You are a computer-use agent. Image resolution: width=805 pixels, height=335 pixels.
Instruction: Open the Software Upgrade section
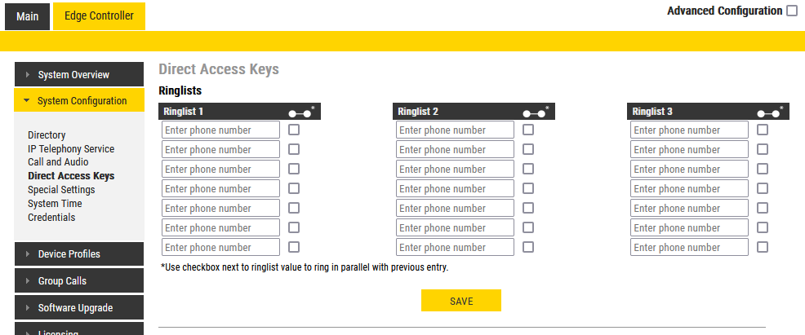(x=79, y=308)
